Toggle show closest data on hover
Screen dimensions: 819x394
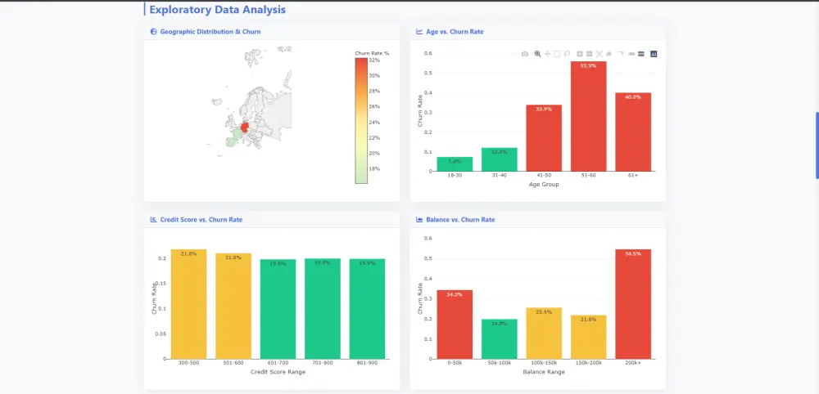[x=631, y=54]
